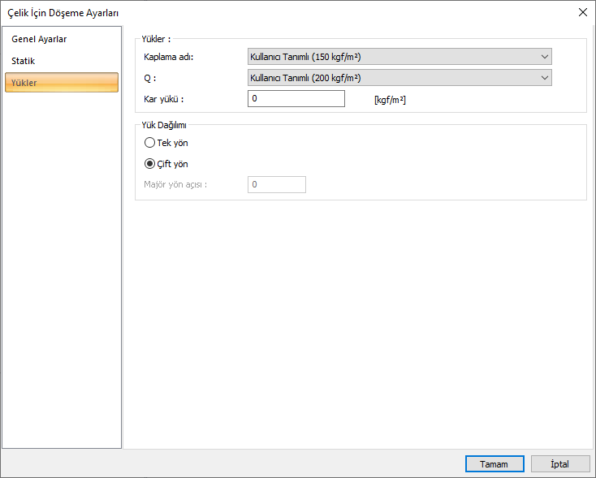
Task: Click the Kaplama adı label
Action: [169, 57]
